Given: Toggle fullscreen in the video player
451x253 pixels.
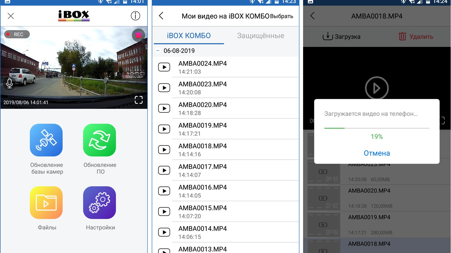Looking at the screenshot, I should [442, 121].
